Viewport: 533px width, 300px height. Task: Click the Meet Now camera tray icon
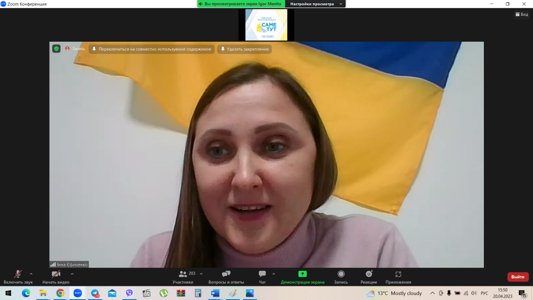441,293
